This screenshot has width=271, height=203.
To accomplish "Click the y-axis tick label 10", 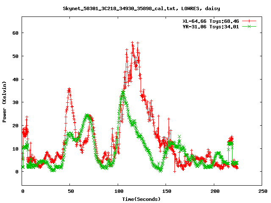I will (x=15, y=148).
